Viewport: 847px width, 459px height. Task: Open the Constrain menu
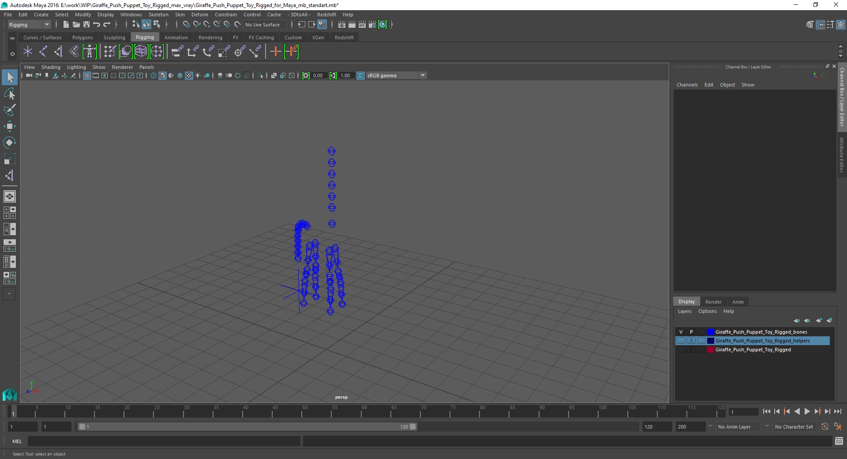coord(225,15)
